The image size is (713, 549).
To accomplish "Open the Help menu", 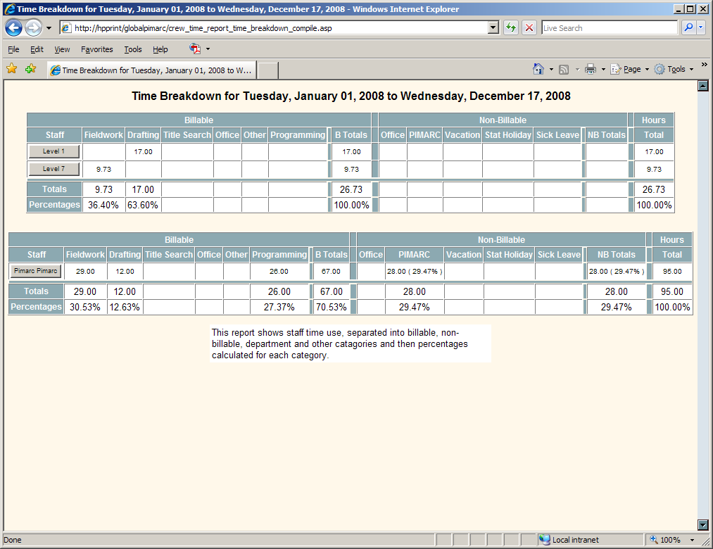I will tap(160, 49).
